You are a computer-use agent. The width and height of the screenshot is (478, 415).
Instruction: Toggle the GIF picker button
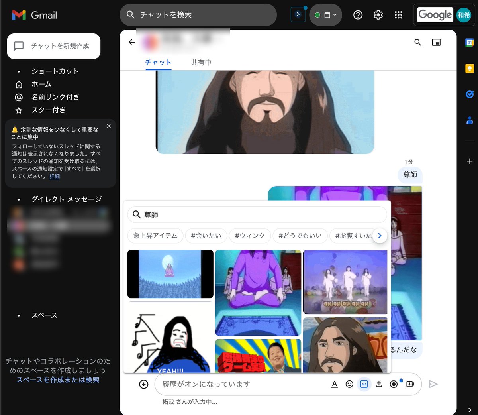pos(364,384)
